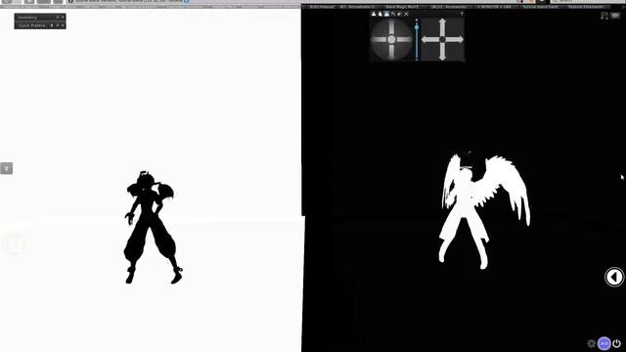The image size is (626, 352).
Task: Open camera controls help question mark
Action: coord(462,14)
